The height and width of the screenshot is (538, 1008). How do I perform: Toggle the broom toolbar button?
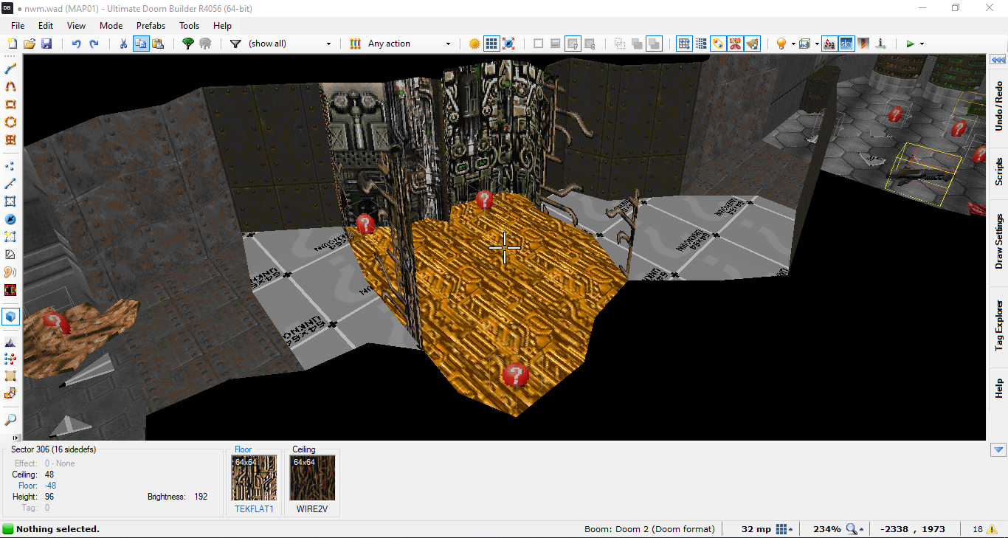[x=753, y=44]
